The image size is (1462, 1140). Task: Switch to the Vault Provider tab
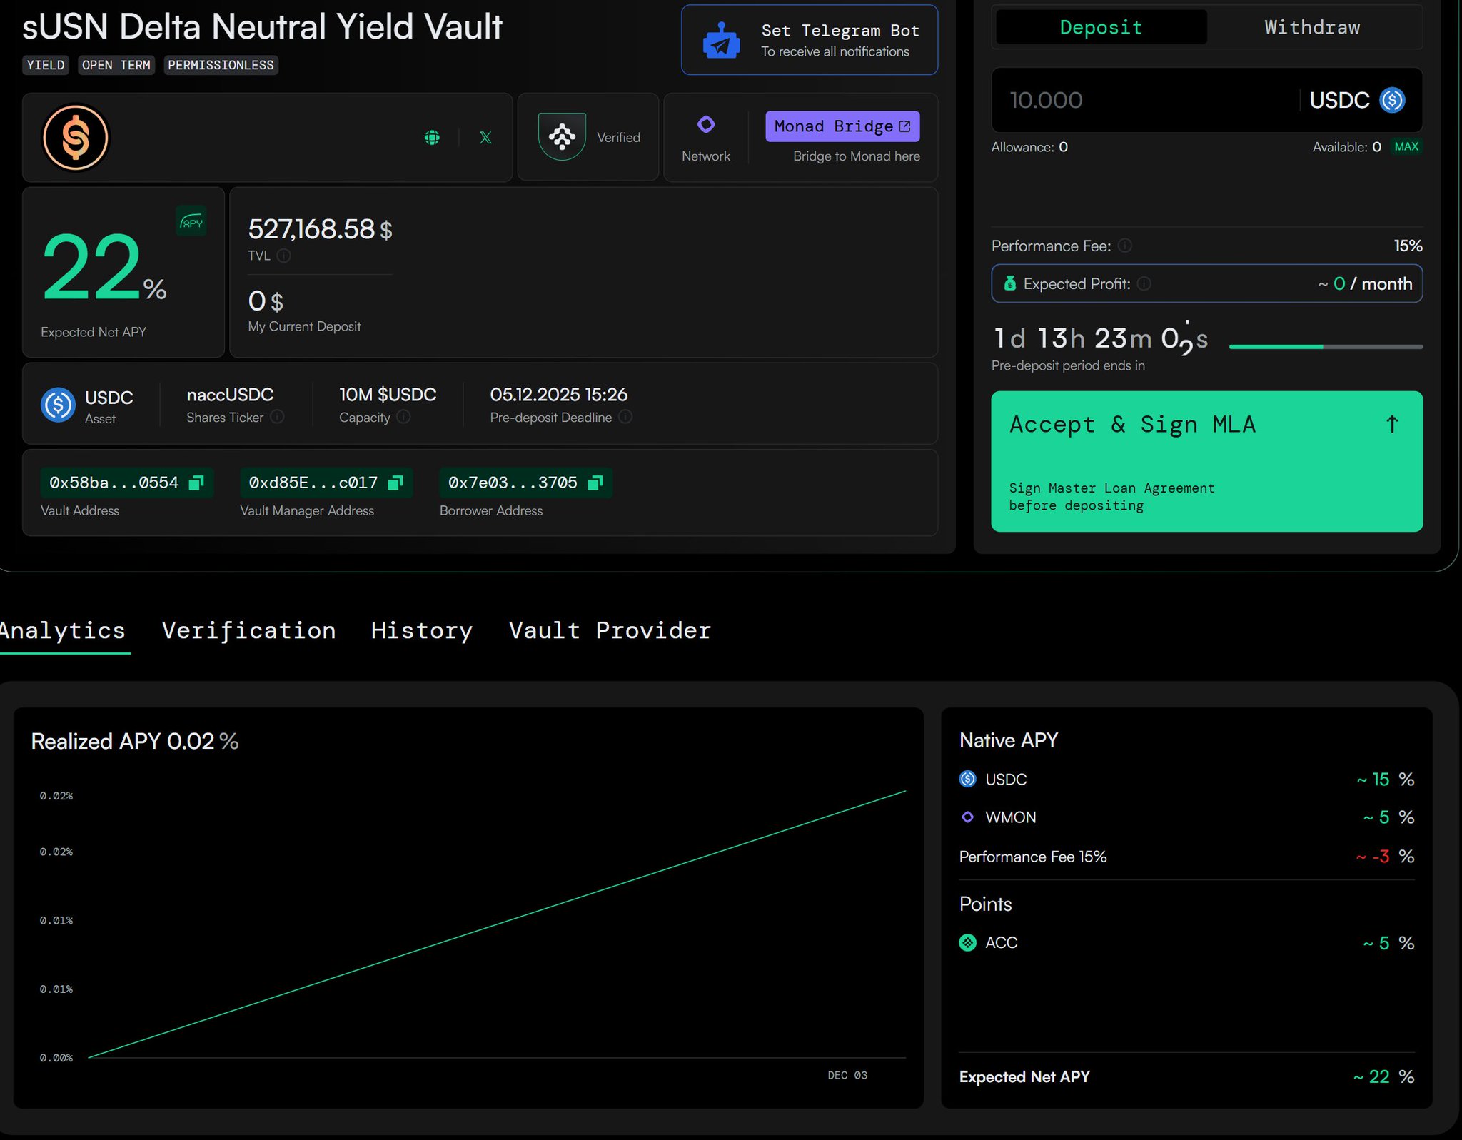(x=610, y=630)
